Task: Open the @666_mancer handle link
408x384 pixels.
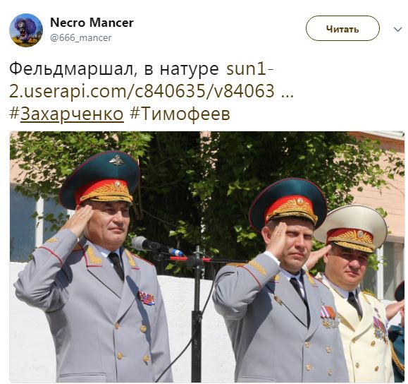Action: (80, 38)
